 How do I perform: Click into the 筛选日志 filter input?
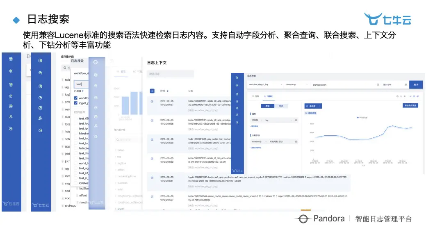click(170, 74)
